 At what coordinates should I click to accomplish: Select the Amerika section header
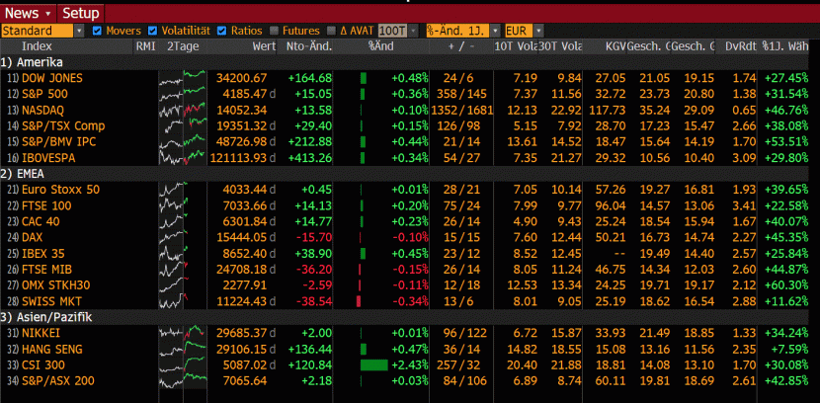tap(32, 63)
